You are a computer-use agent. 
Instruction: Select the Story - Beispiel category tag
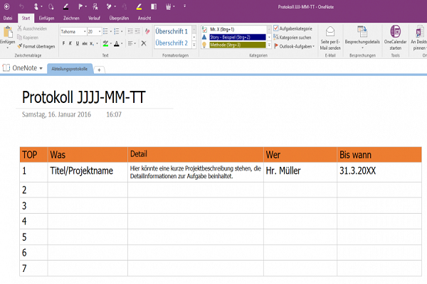(x=229, y=36)
